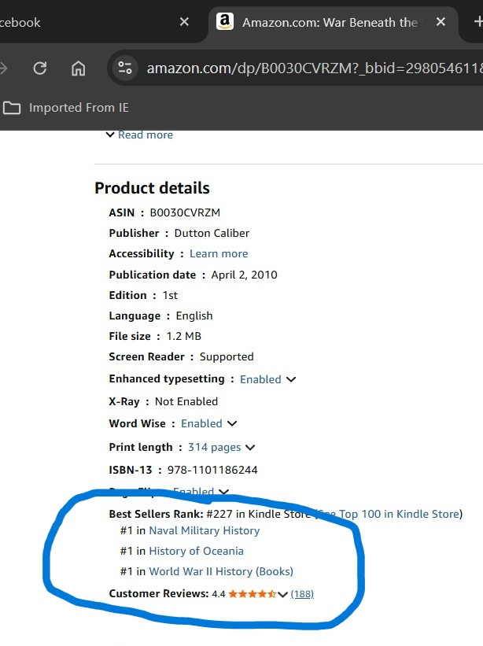The width and height of the screenshot is (483, 646).
Task: Open the 188 customer reviews link
Action: coord(302,593)
